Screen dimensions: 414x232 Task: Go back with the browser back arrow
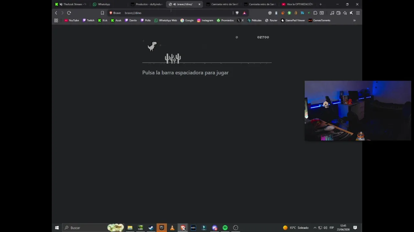point(56,13)
